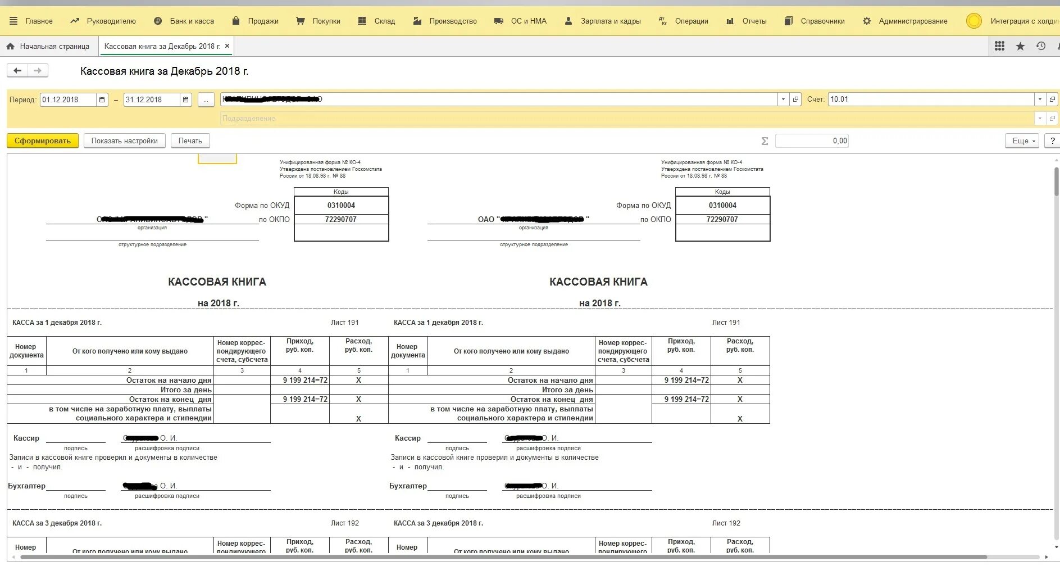This screenshot has height=566, width=1060.
Task: Open calendar for start date 01.12.2018
Action: [102, 99]
